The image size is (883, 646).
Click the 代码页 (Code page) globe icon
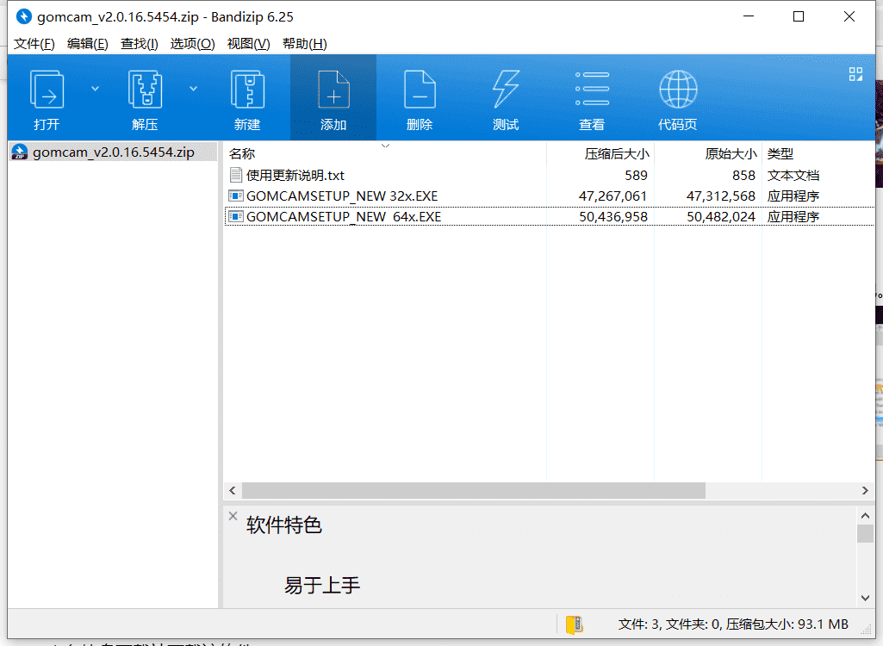point(678,89)
